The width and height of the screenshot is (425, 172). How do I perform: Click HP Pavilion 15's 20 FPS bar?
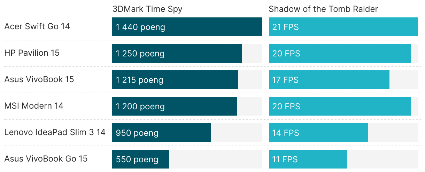click(340, 53)
